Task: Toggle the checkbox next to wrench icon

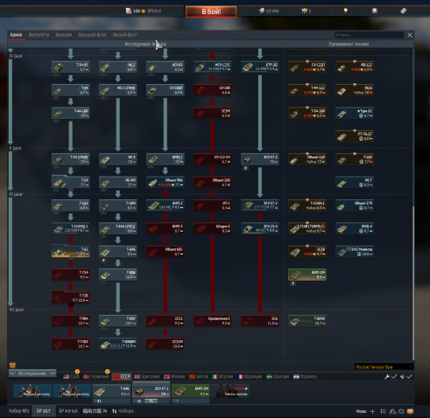Action: 394,377
